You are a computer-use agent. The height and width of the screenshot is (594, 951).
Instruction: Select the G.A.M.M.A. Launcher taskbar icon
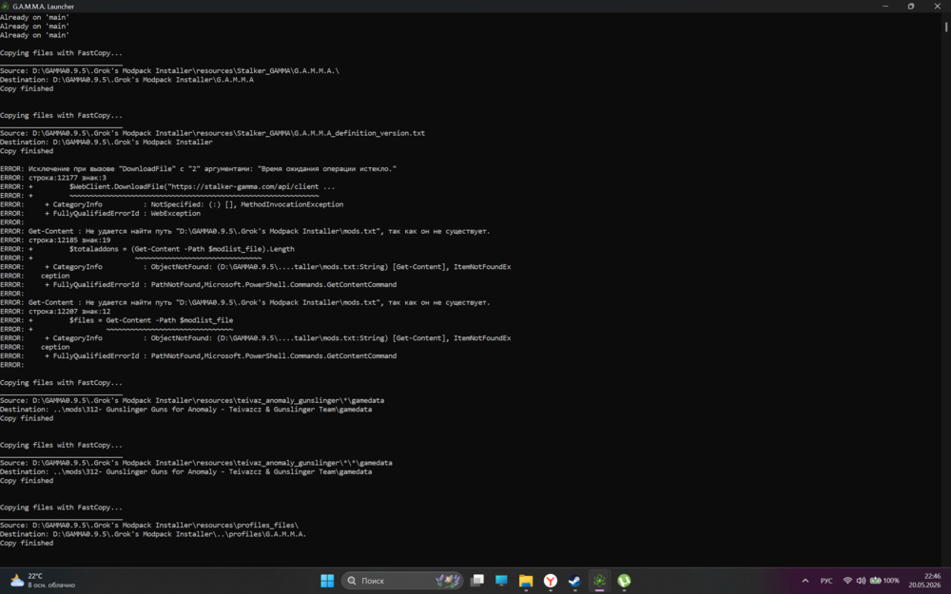[599, 581]
